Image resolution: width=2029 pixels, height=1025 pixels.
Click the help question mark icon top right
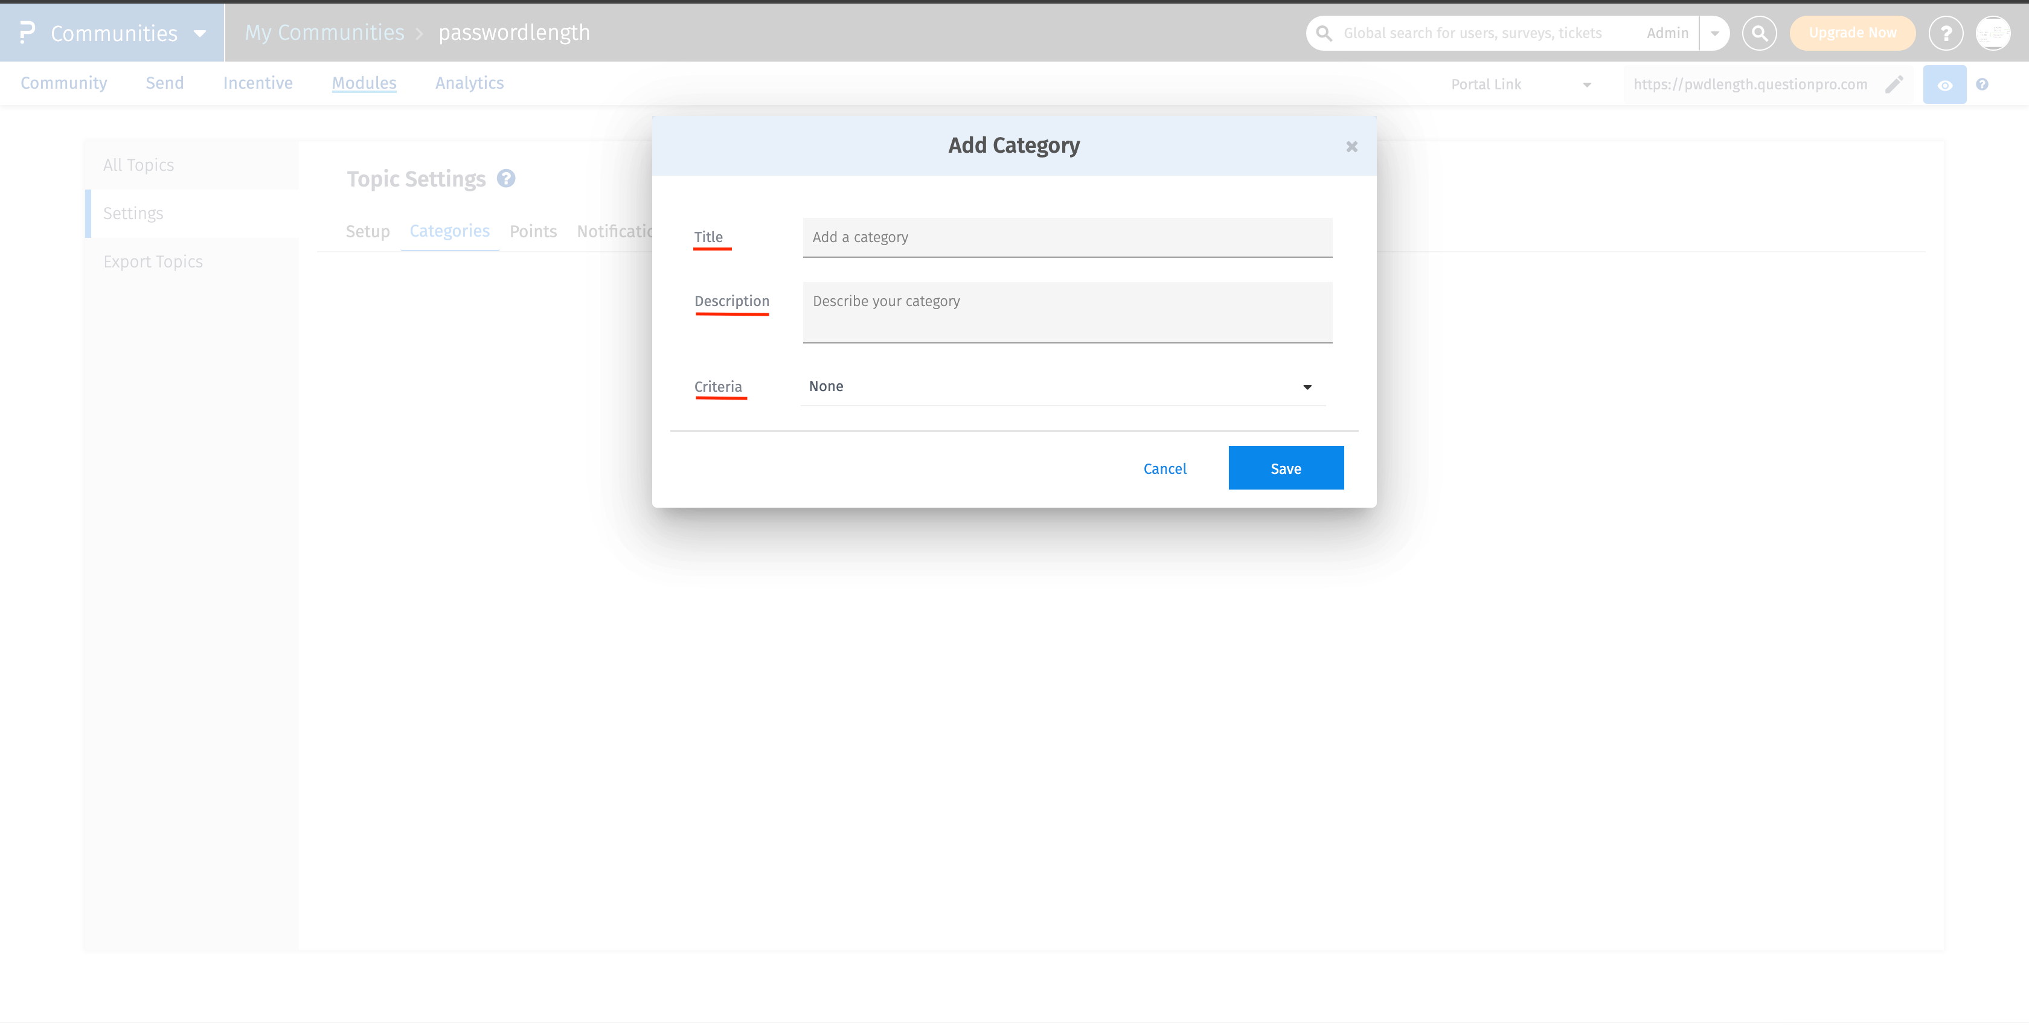pos(1946,32)
